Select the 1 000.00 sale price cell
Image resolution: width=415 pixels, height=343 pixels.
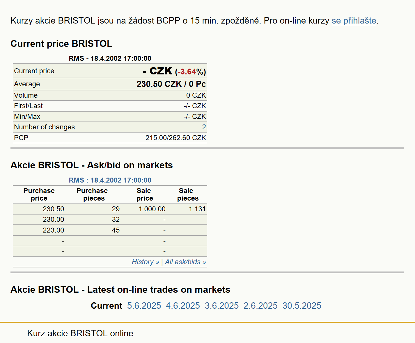152,209
